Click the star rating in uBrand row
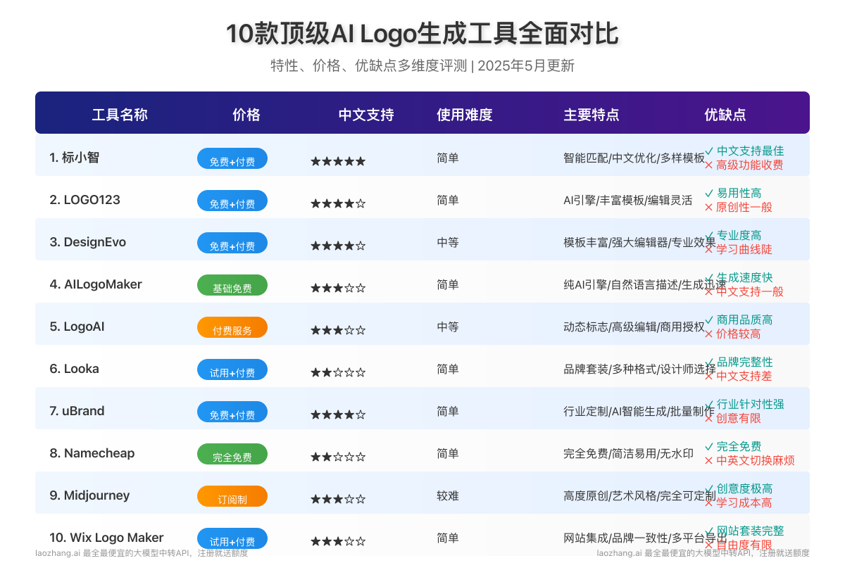Screen dimensions: 845x563 point(338,415)
